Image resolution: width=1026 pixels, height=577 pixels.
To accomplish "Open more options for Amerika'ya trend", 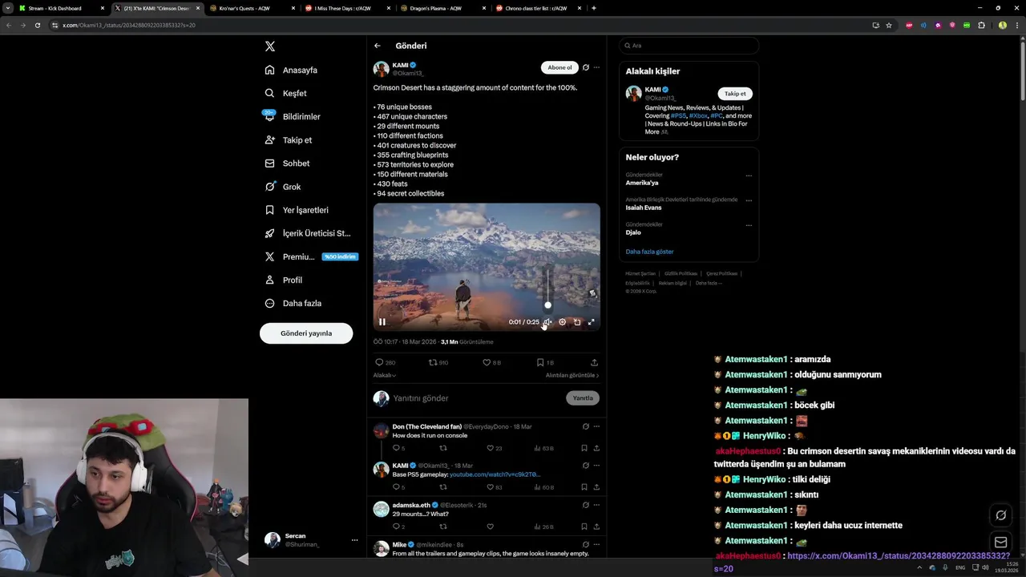I will (x=749, y=176).
